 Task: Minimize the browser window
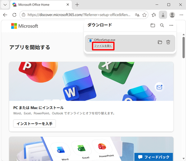[x=157, y=5]
